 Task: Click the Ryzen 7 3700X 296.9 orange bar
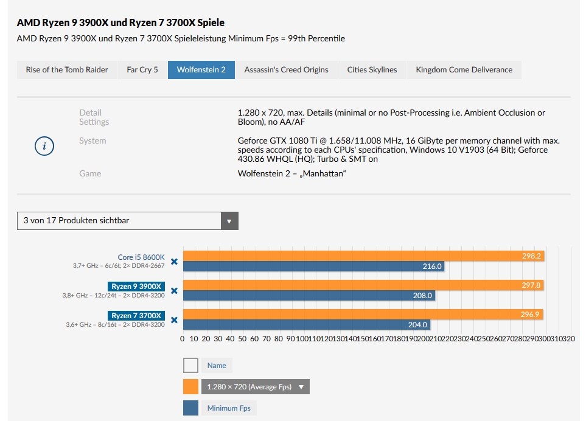tap(363, 315)
